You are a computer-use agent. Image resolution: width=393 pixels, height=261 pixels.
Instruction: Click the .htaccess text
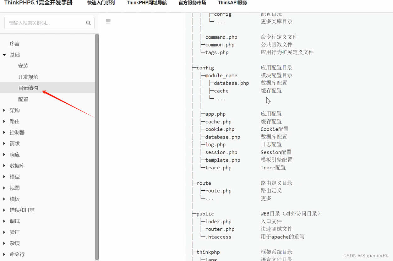pyautogui.click(x=218, y=237)
